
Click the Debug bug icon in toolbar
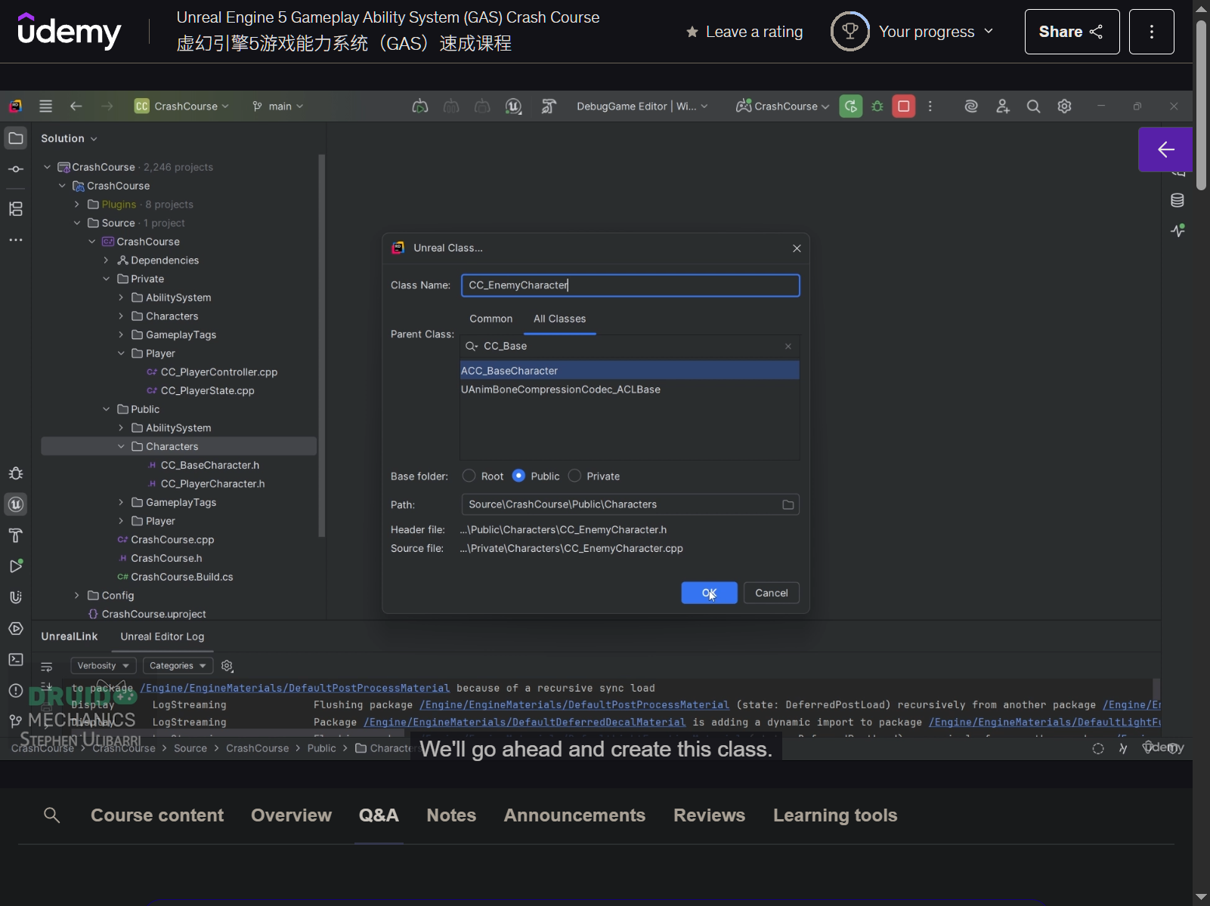[877, 106]
